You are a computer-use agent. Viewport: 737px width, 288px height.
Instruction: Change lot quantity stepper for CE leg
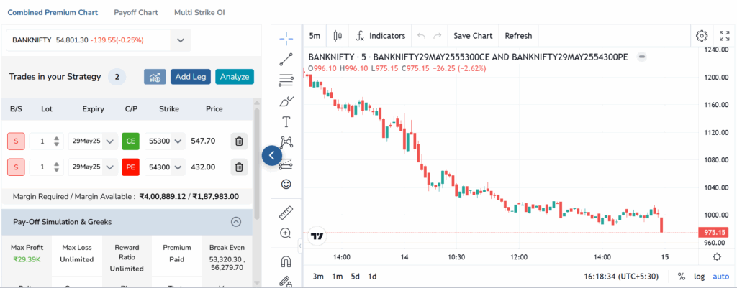(x=56, y=141)
